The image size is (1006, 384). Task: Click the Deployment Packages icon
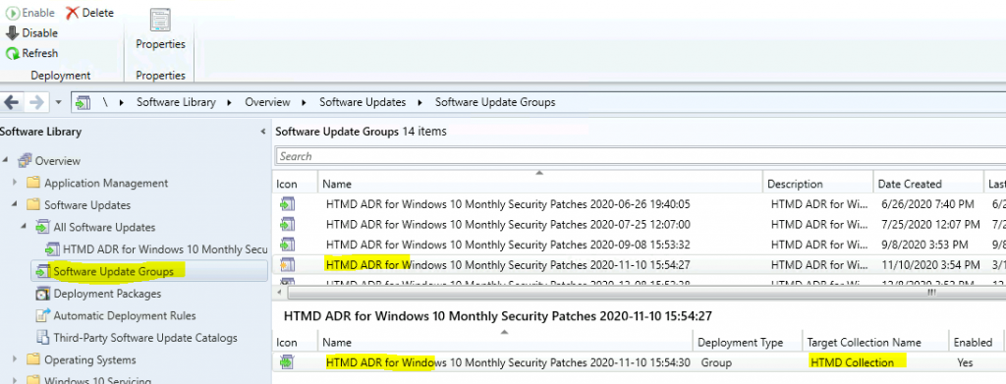42,294
